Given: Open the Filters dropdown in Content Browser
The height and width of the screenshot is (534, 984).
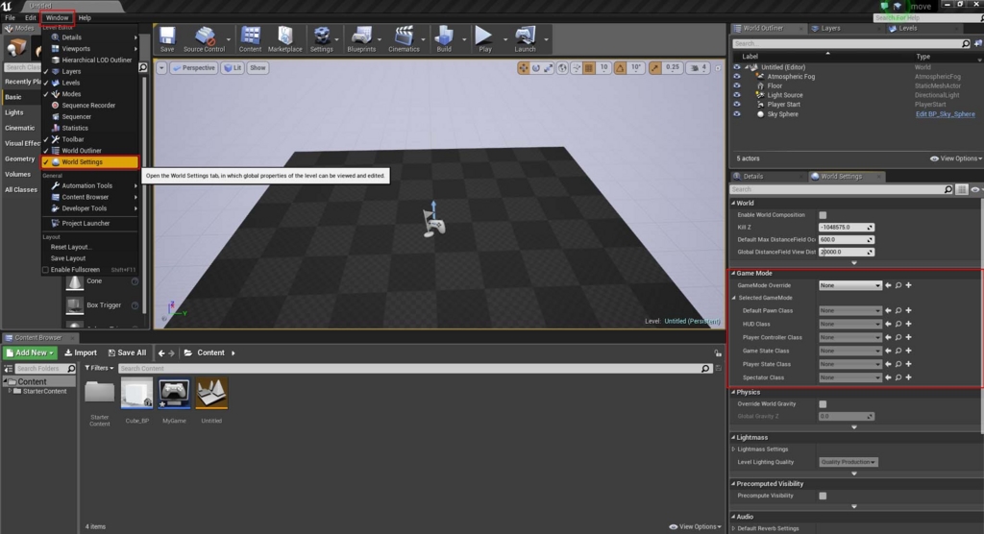Looking at the screenshot, I should point(99,369).
